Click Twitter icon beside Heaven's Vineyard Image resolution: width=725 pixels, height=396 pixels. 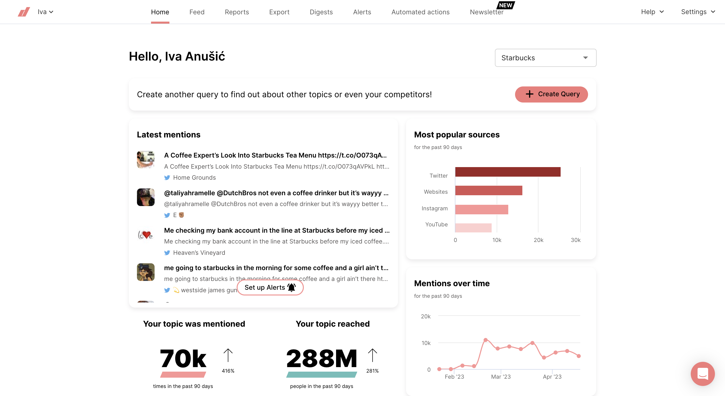coord(167,253)
